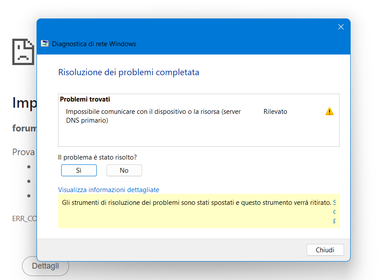This screenshot has height=280, width=392.
Task: Close the dialog with the Chiudi button
Action: point(325,250)
